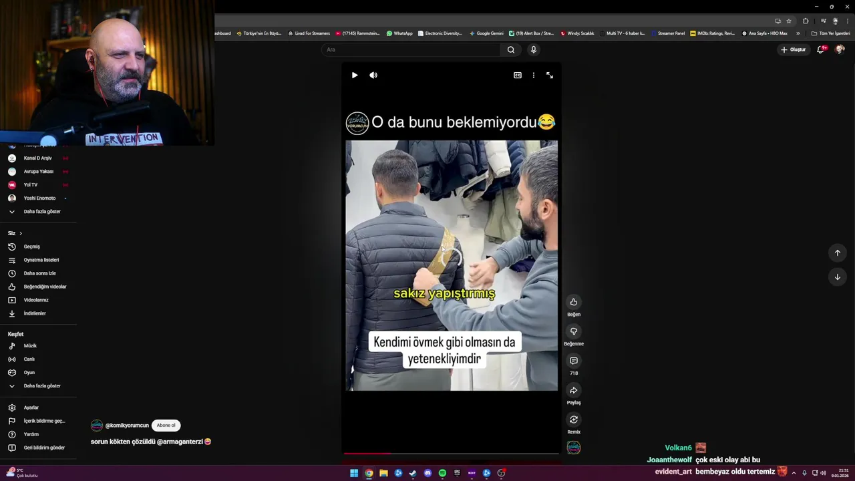
Task: Open the weather widget on taskbar
Action: point(21,473)
